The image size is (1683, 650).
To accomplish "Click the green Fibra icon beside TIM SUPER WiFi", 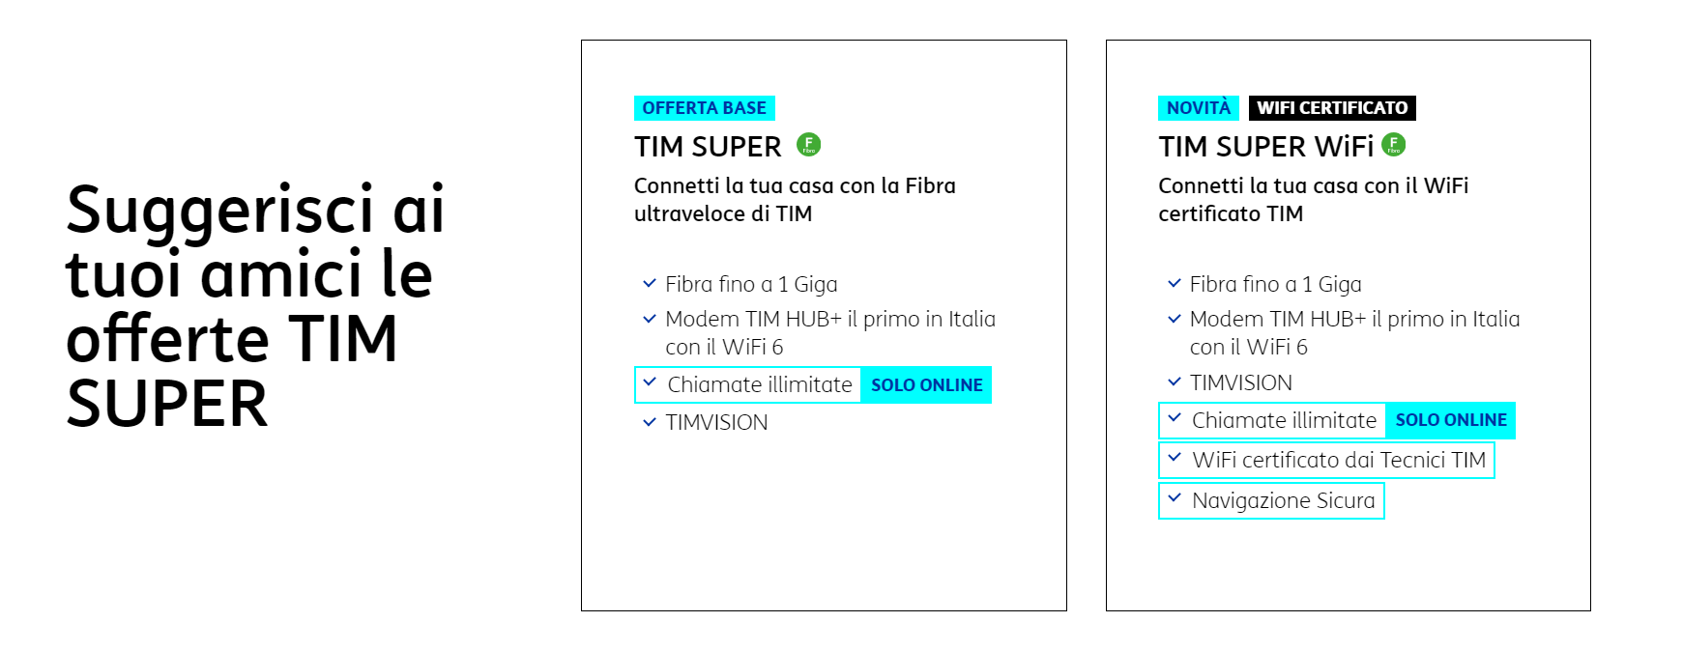I will click(1393, 145).
